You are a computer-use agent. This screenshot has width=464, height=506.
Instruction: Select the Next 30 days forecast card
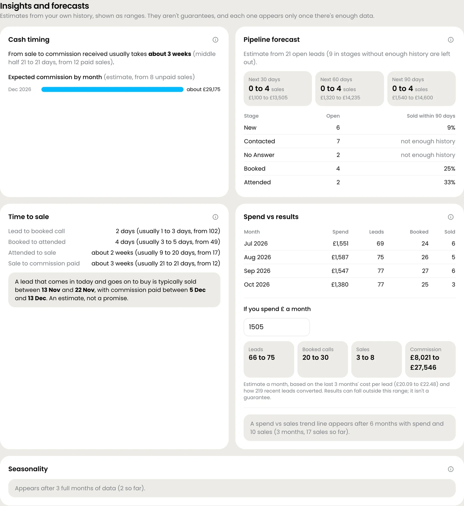[x=278, y=88]
